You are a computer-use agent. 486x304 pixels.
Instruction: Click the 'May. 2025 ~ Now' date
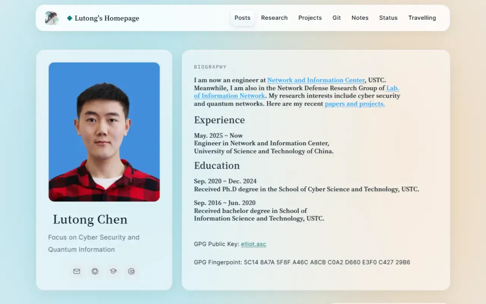click(x=218, y=136)
